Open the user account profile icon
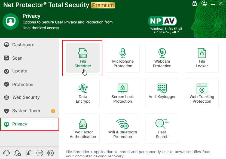Image resolution: width=226 pixels, height=159 pixels. click(x=204, y=4)
